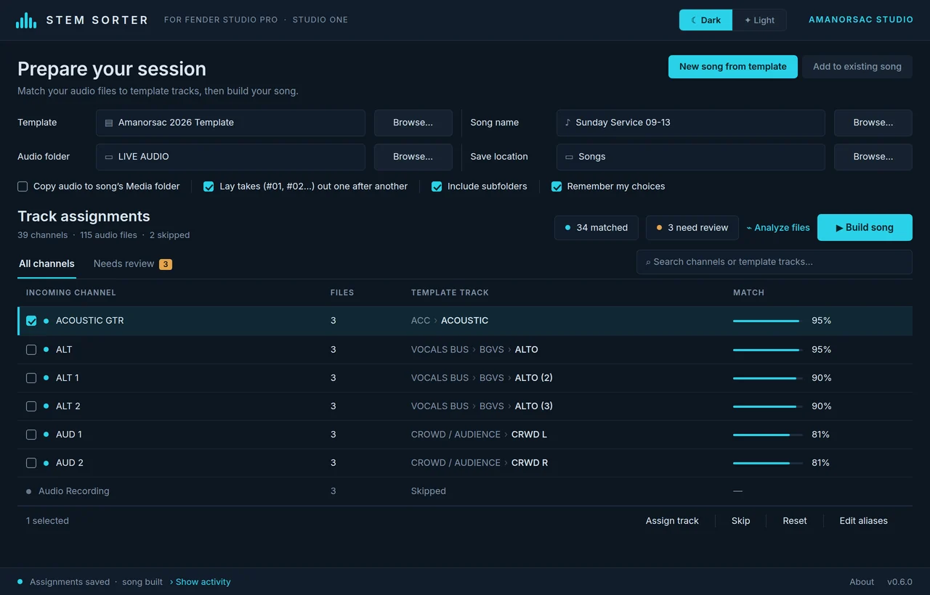This screenshot has height=595, width=930.
Task: Switch to Dark theme
Action: click(x=705, y=20)
